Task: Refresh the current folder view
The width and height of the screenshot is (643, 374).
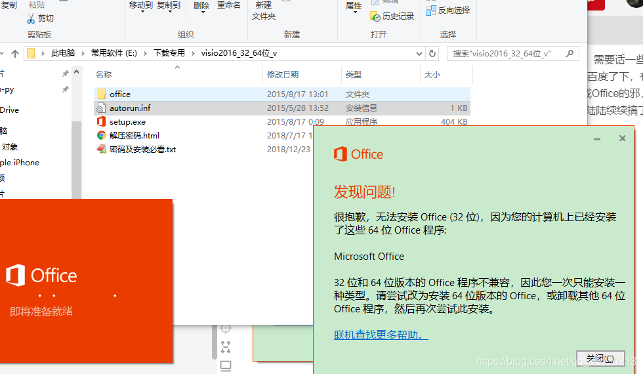Action: pos(432,53)
